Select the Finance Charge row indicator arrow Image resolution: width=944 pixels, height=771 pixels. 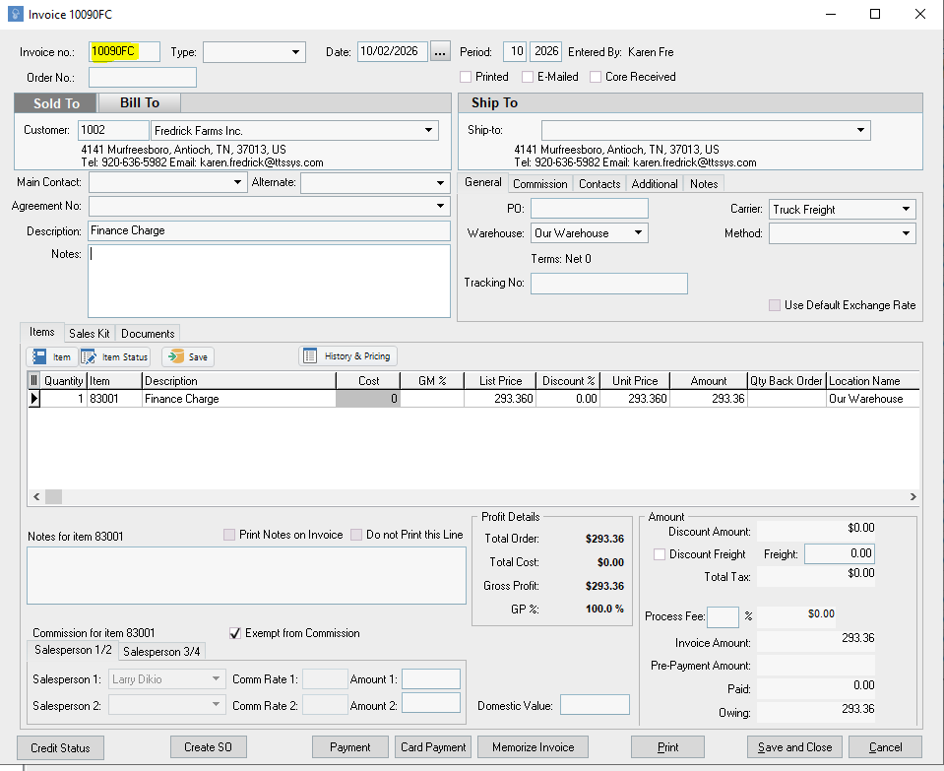click(33, 398)
